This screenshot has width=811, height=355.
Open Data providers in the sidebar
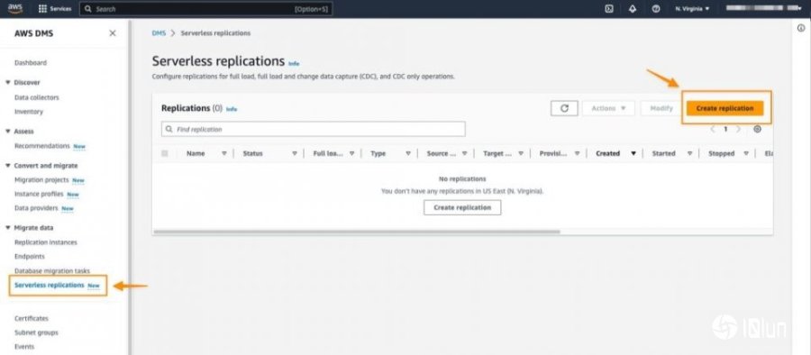point(36,208)
